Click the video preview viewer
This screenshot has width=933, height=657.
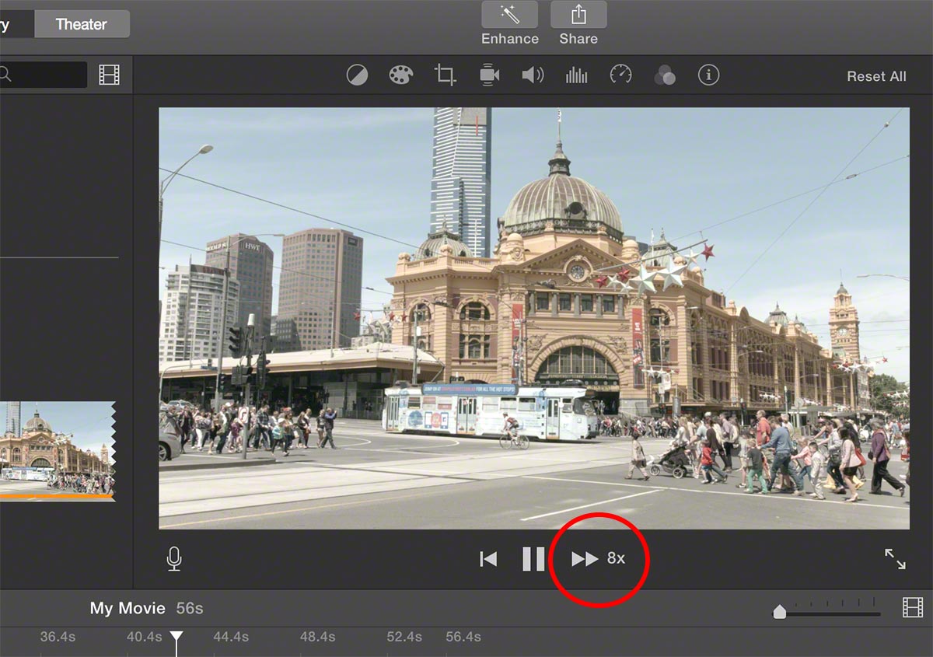tap(534, 318)
